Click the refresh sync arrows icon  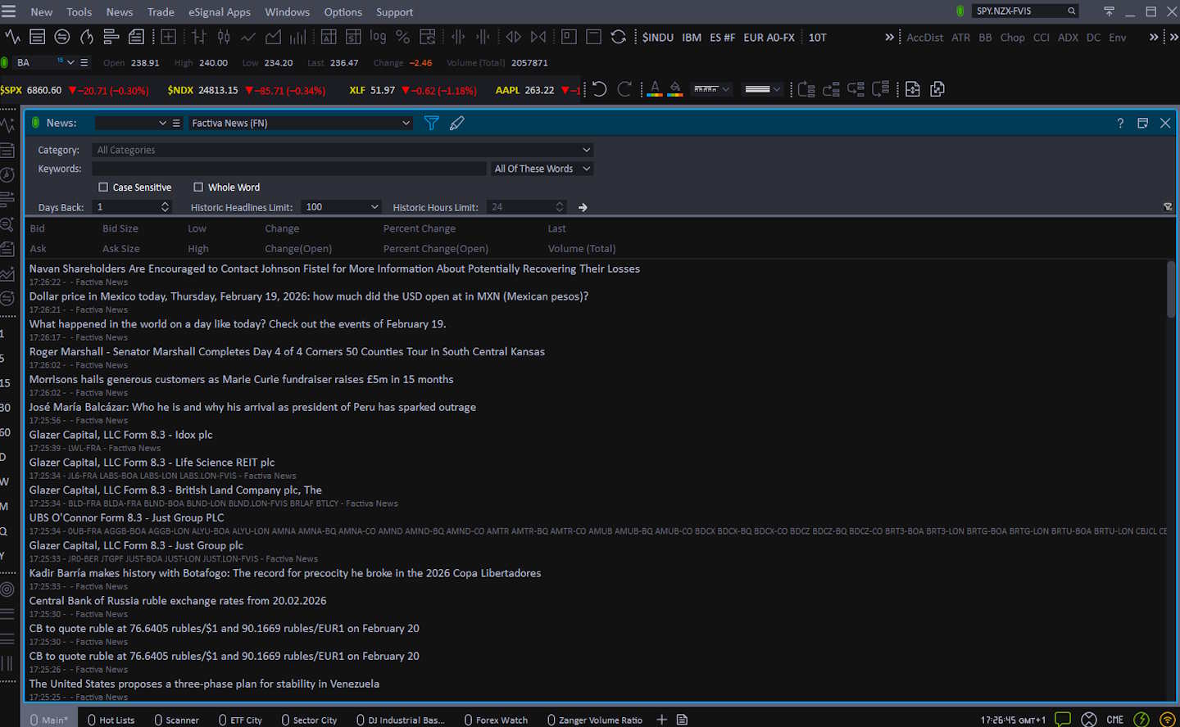coord(619,37)
